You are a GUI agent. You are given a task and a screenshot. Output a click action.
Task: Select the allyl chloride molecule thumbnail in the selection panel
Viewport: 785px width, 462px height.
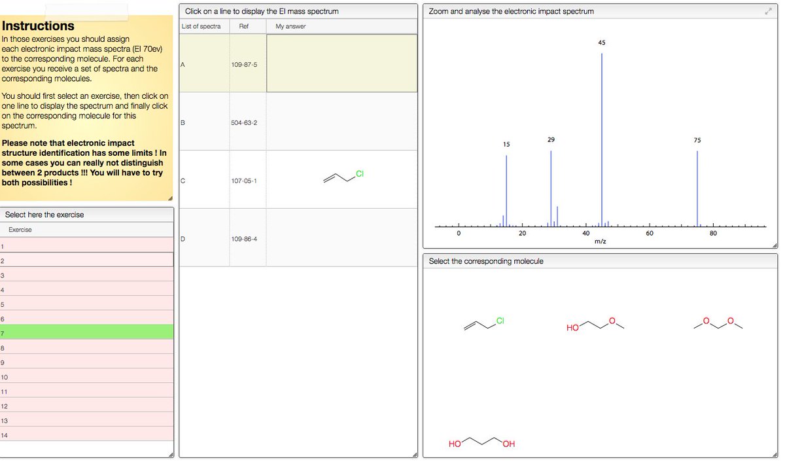click(485, 323)
